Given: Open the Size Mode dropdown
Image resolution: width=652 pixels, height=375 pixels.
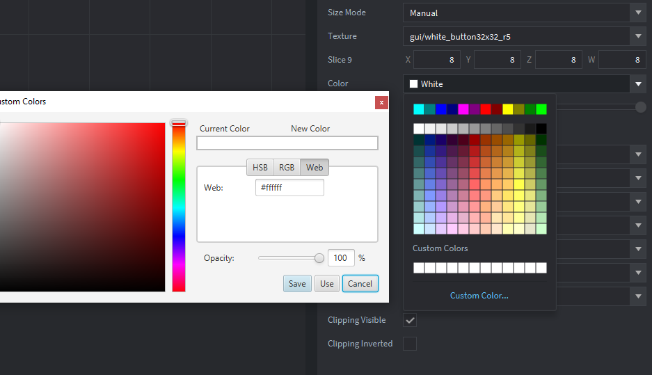Looking at the screenshot, I should pos(524,13).
